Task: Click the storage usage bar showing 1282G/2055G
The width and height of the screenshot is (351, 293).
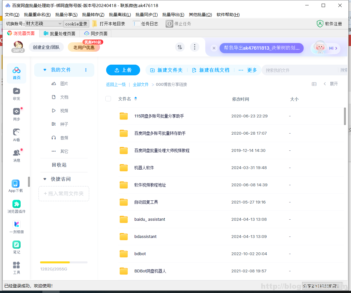Action: tap(64, 262)
